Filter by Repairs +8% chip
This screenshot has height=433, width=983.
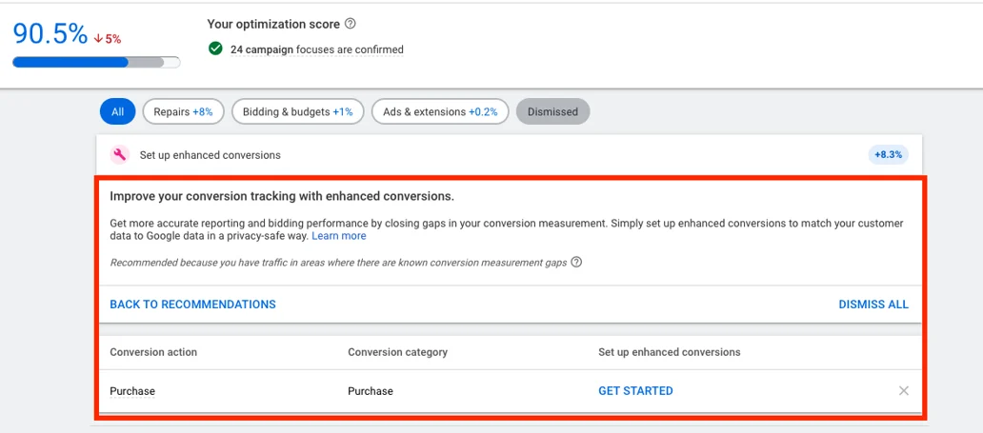(183, 112)
